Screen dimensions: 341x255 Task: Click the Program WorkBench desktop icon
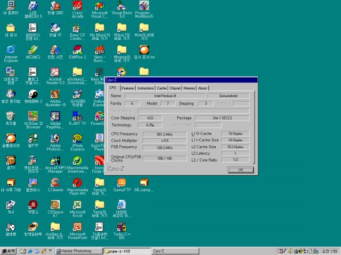tap(144, 10)
